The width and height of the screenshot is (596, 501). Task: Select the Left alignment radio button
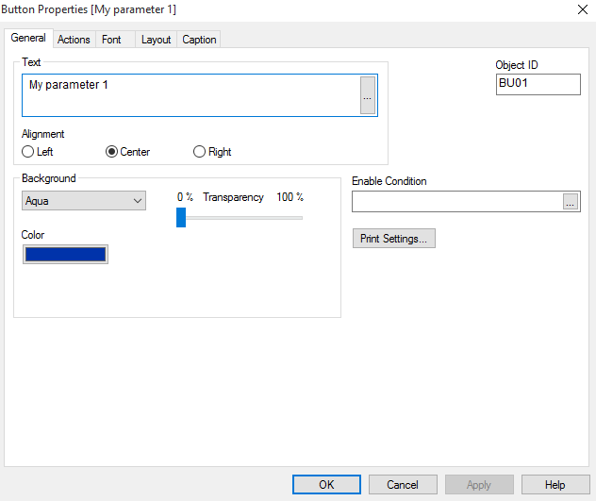[28, 152]
